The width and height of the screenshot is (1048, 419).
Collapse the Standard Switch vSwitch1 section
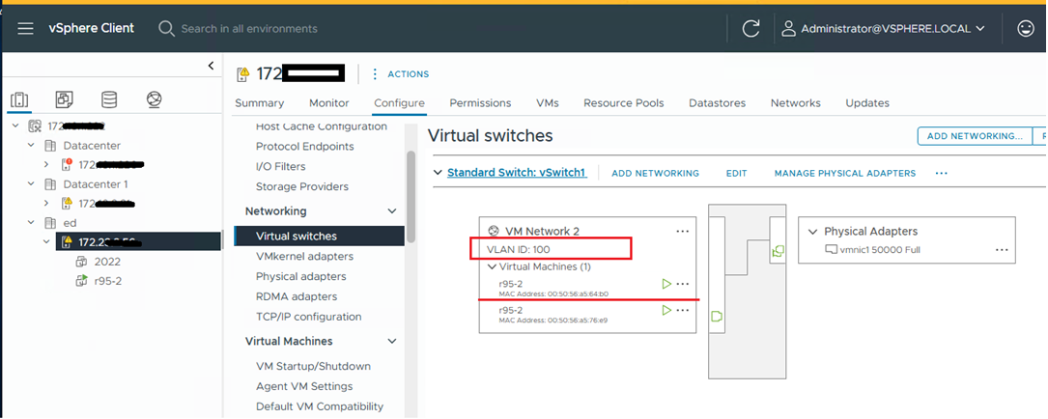[x=436, y=173]
